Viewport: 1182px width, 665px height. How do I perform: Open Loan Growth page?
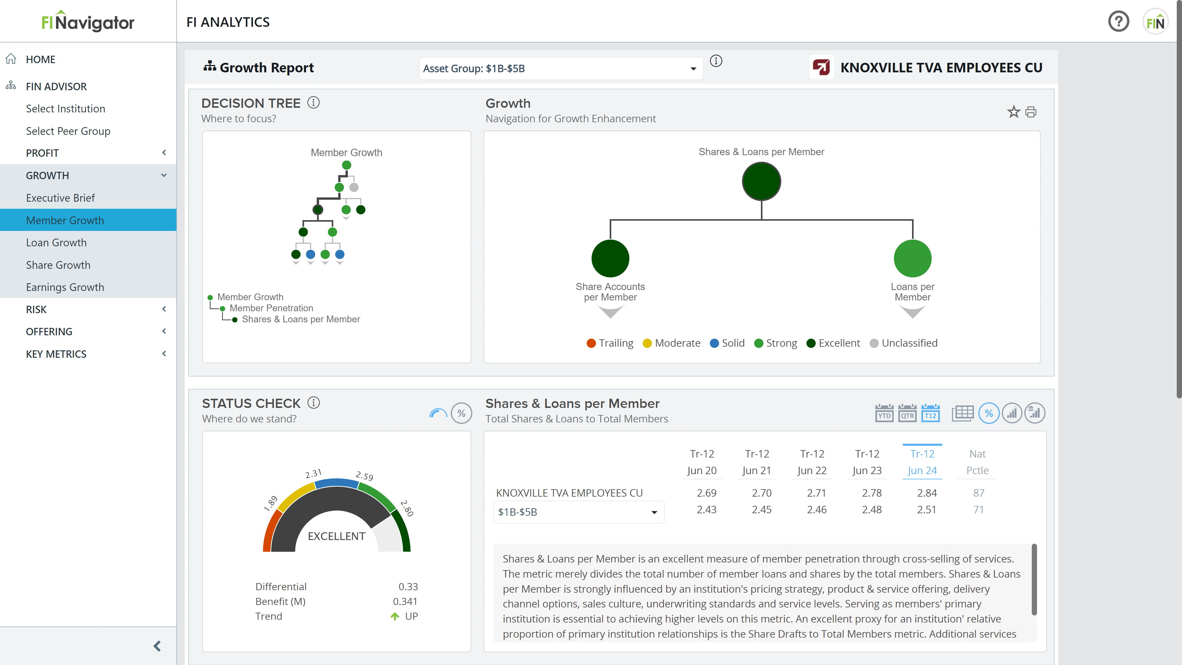[88, 242]
